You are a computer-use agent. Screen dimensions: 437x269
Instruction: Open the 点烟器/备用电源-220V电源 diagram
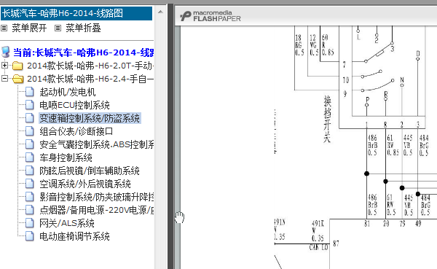(x=97, y=210)
